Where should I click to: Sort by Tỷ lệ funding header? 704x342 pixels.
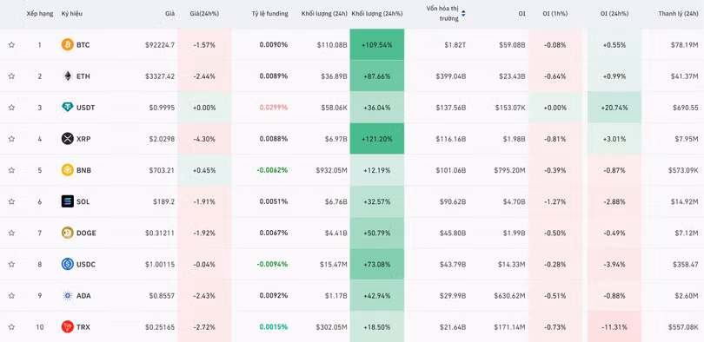(x=269, y=14)
